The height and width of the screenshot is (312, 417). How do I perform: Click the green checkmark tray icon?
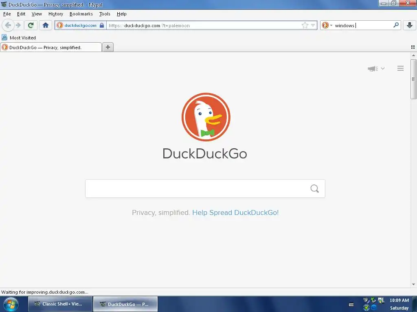pyautogui.click(x=367, y=308)
